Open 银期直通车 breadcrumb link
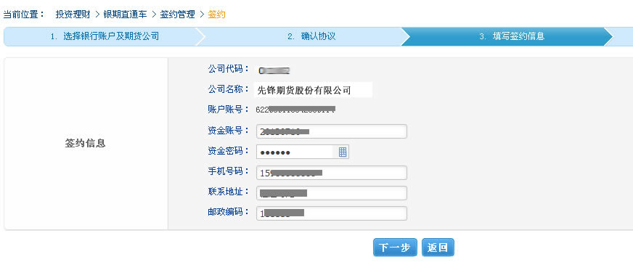The image size is (633, 270). [121, 15]
